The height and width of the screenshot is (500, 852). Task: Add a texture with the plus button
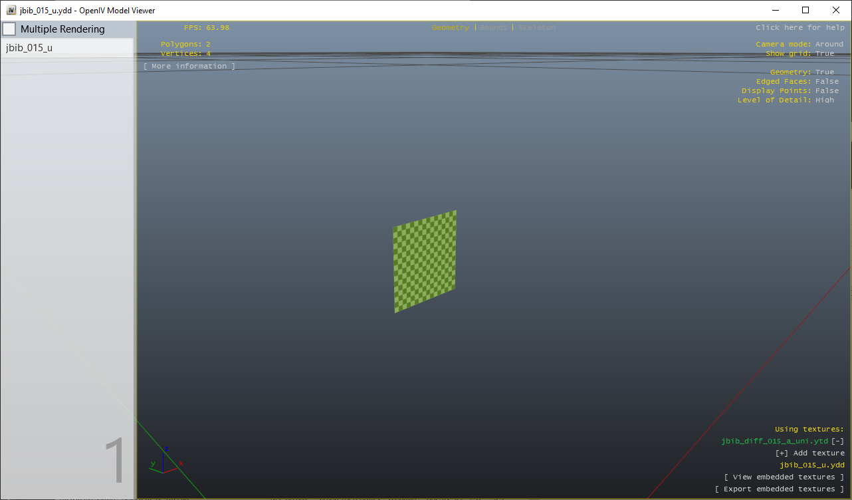click(x=781, y=453)
